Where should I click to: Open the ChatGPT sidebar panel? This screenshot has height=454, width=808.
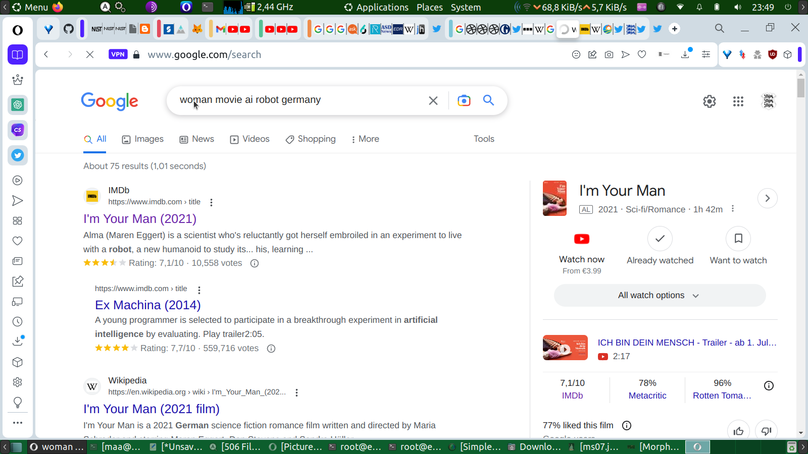pyautogui.click(x=18, y=105)
